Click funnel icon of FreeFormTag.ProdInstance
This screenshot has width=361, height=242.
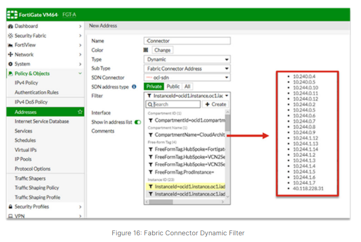click(x=150, y=172)
